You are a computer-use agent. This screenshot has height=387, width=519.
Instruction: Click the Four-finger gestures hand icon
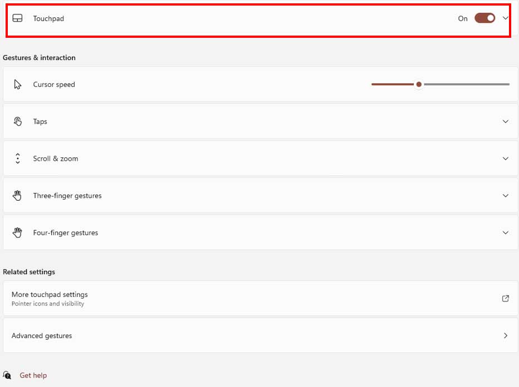pos(17,232)
